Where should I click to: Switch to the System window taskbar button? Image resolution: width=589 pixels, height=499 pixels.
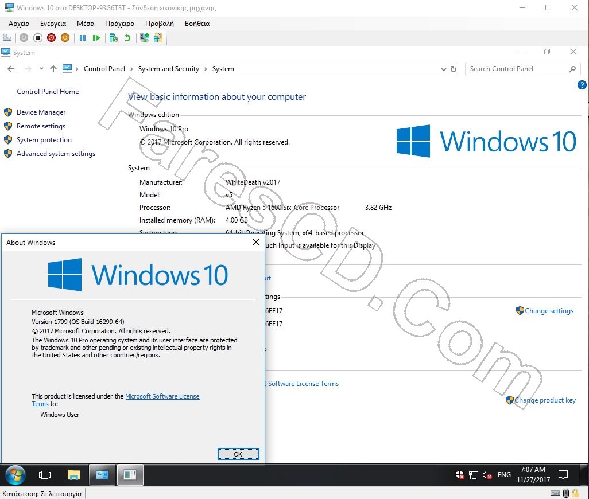[102, 475]
